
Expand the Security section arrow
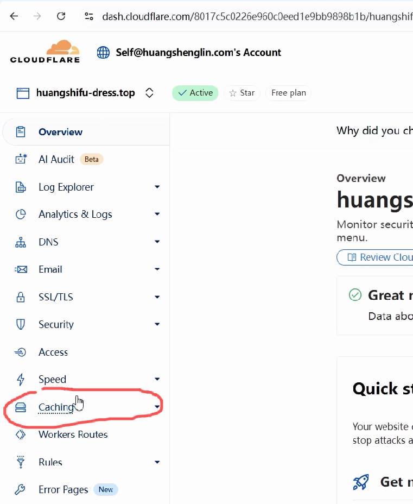point(157,324)
